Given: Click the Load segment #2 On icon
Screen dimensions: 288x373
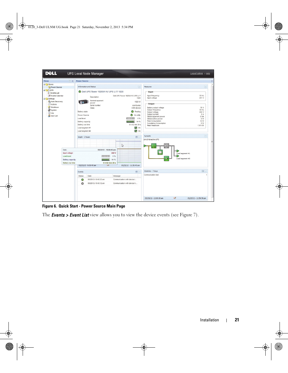Looking at the screenshot, I should (136, 131).
